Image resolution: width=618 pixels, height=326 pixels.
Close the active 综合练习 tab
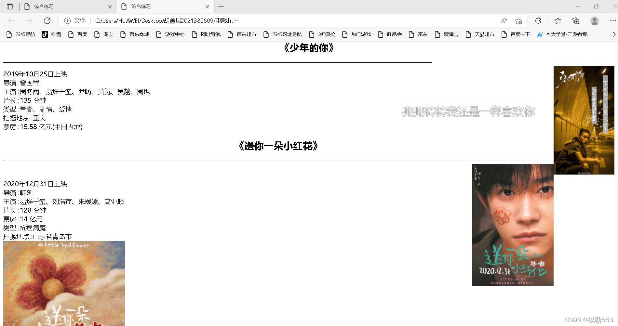(207, 7)
